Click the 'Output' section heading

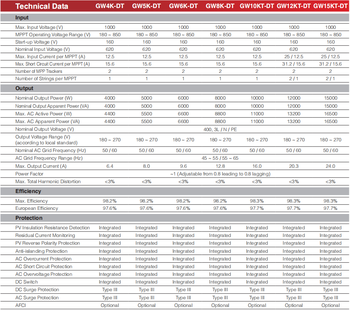pyautogui.click(x=24, y=88)
